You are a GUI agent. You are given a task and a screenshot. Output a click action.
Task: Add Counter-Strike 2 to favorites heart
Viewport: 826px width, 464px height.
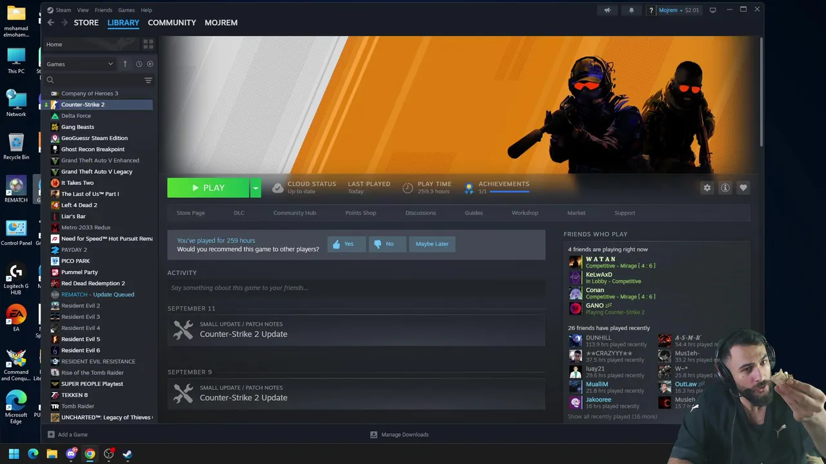pos(743,188)
